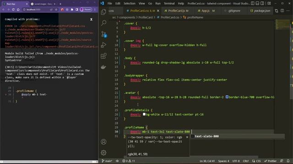Image resolution: width=293 pixels, height=164 pixels.
Task: Open the Paused profile button in browser
Action: coord(86,10)
